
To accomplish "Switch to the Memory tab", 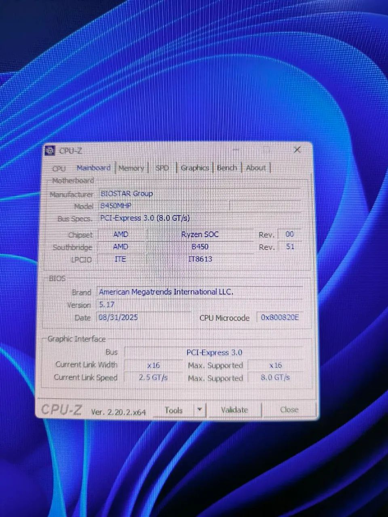I will [x=131, y=168].
